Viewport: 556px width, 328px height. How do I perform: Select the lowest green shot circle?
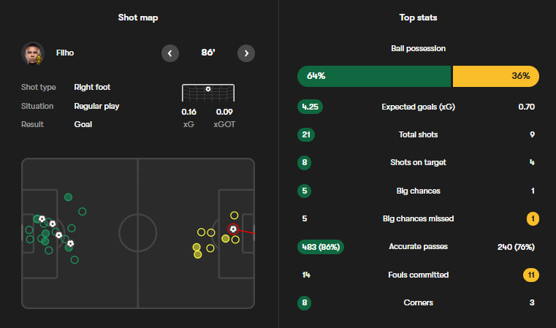coord(75,259)
